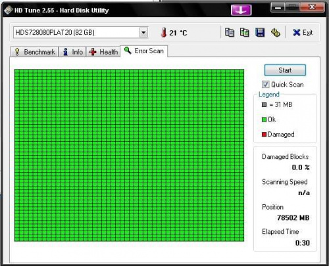Viewport: 329px width, 266px height.
Task: Click the HD Tune app icon in title bar
Action: 9,11
